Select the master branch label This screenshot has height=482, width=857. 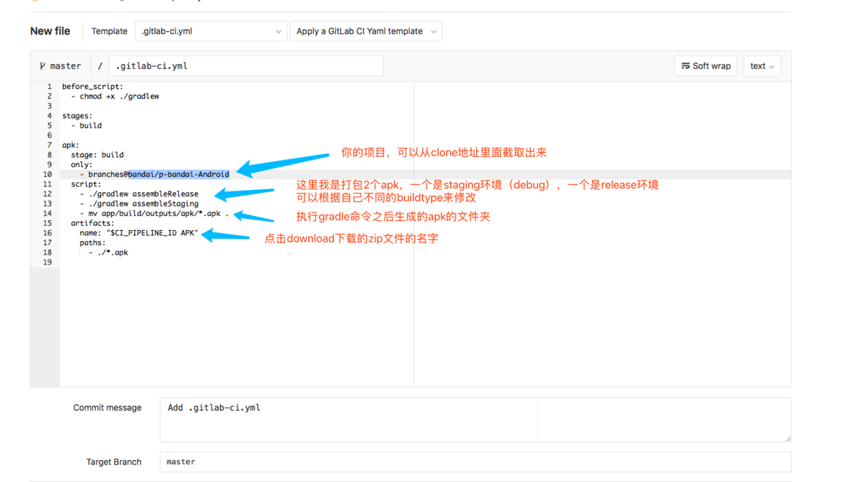pyautogui.click(x=66, y=66)
